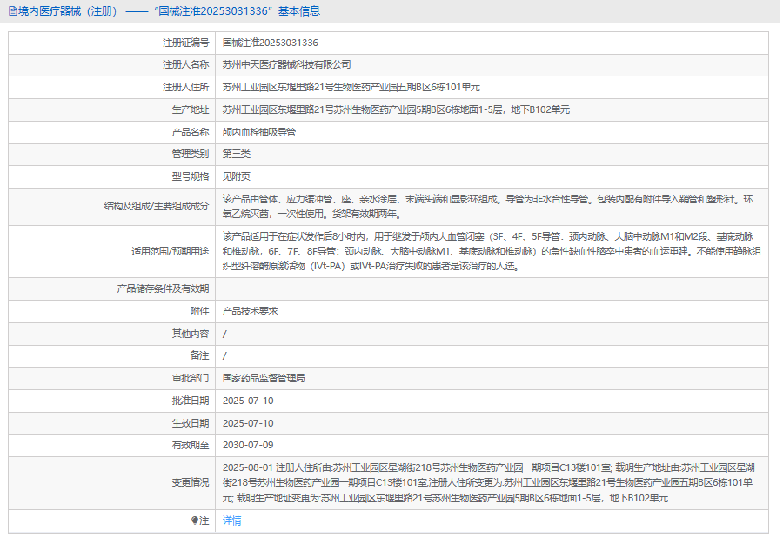Click 产品技术要求 in the 附件 row
The height and width of the screenshot is (537, 783).
(250, 311)
